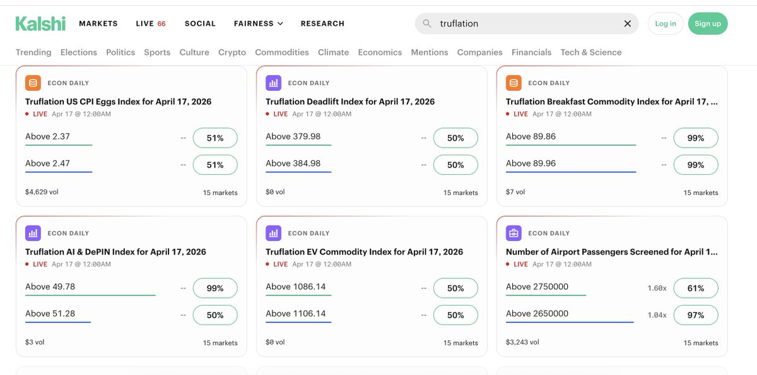Viewport: 757px width, 375px height.
Task: Switch to the Crypto category tab
Action: click(x=232, y=52)
